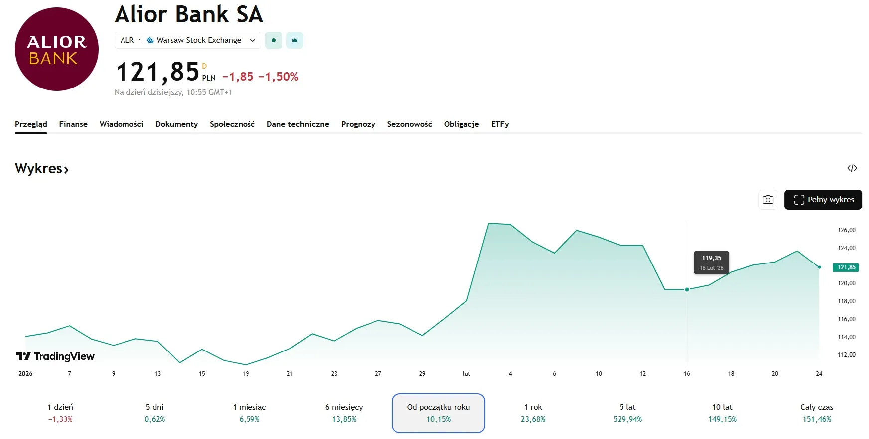
Task: Click the delayed data 'D' indicator
Action: [x=204, y=66]
